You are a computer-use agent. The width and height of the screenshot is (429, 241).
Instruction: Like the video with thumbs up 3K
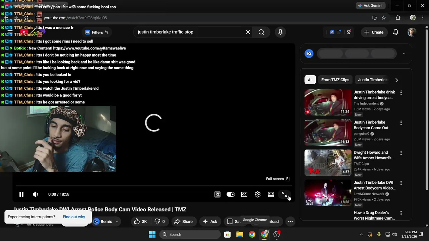[140, 221]
